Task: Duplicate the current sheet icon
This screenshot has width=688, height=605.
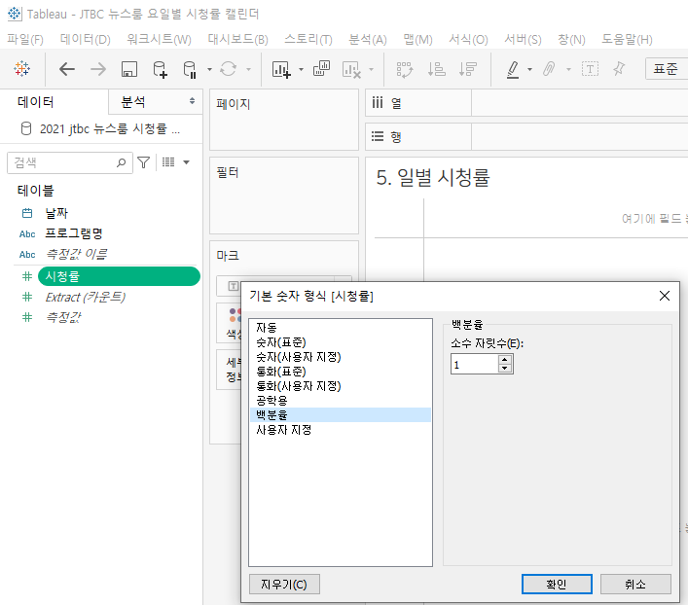Action: pos(322,69)
